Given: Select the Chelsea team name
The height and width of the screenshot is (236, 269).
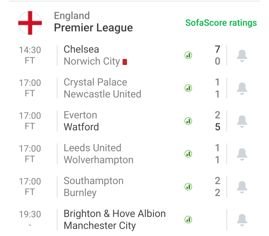Looking at the screenshot, I should pos(81,49).
